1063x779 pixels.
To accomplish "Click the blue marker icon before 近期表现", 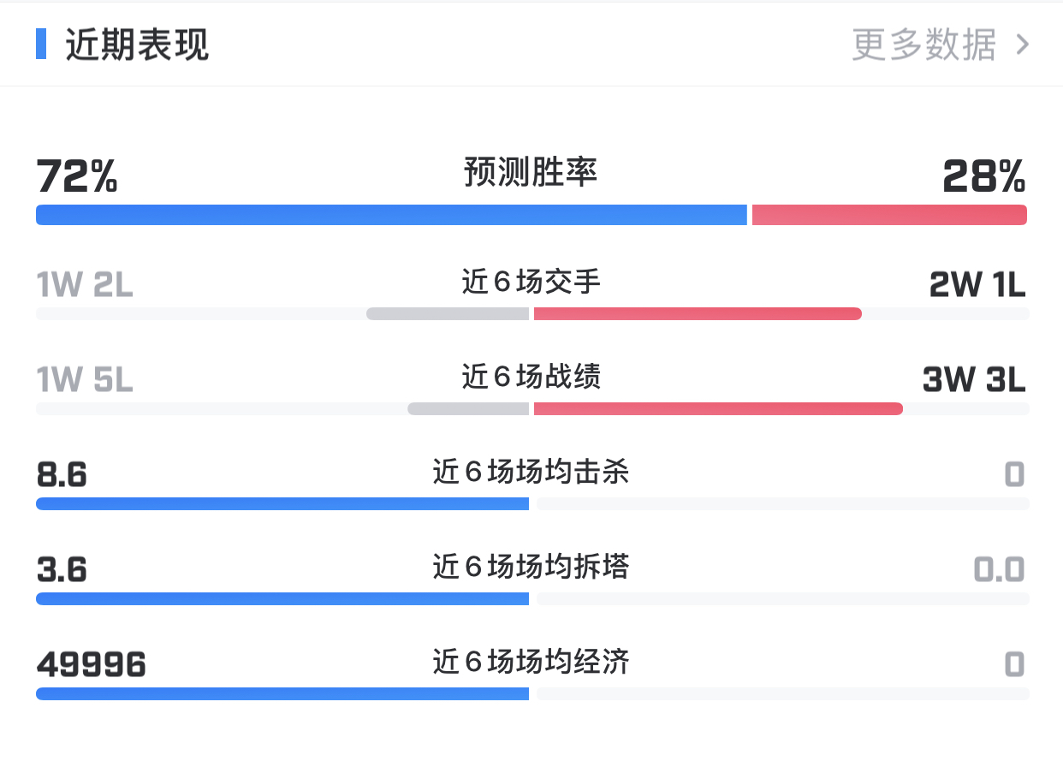I will pyautogui.click(x=41, y=45).
